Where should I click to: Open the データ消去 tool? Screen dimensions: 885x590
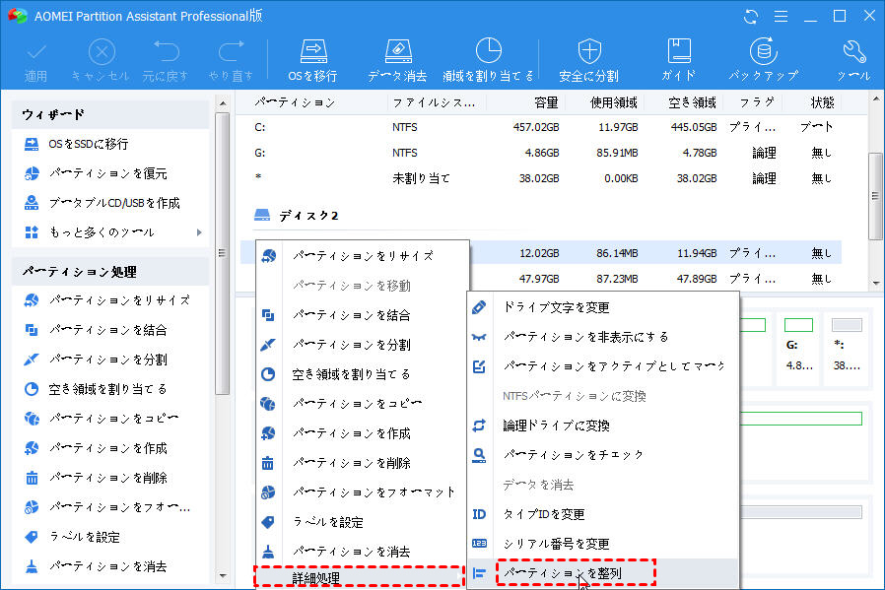pos(397,60)
